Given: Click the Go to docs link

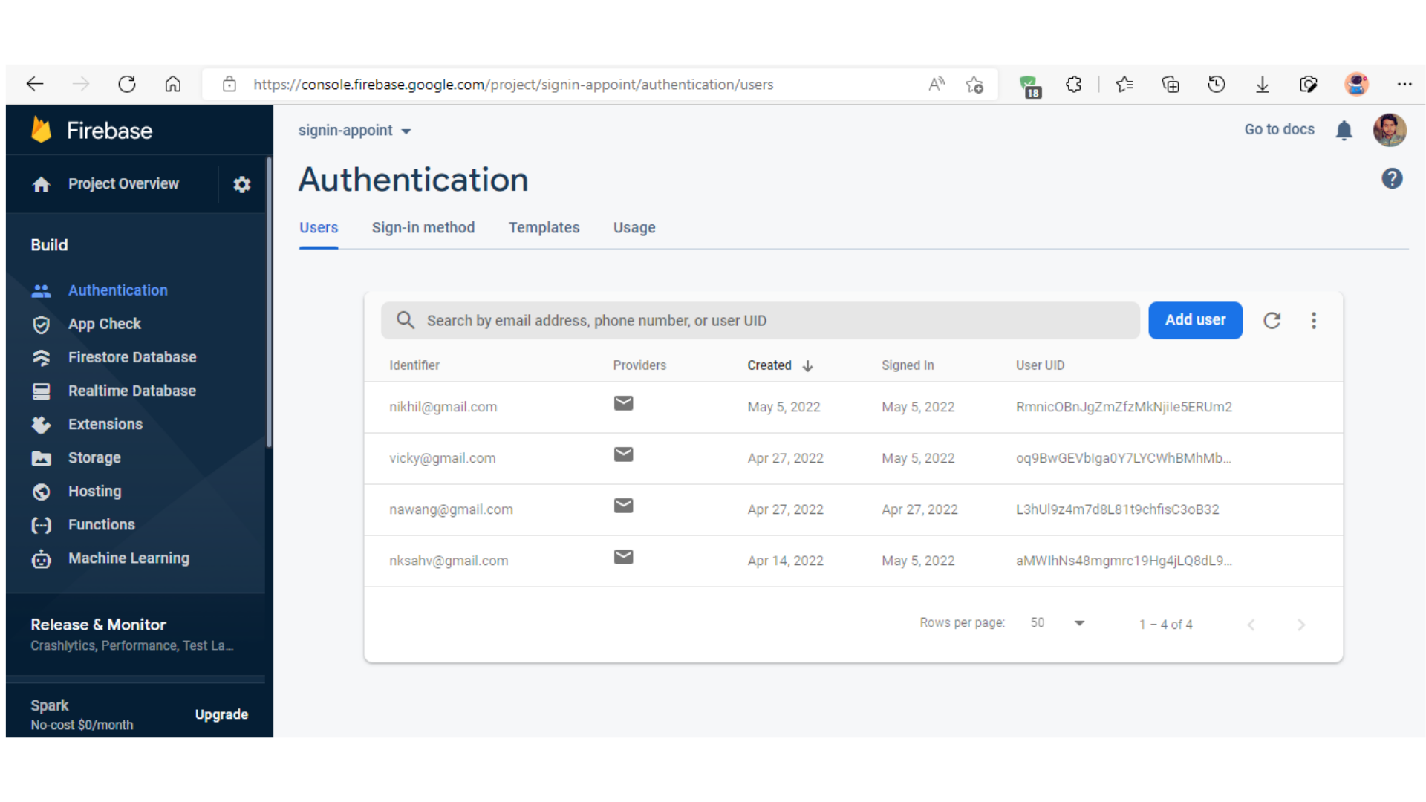Looking at the screenshot, I should (1279, 129).
